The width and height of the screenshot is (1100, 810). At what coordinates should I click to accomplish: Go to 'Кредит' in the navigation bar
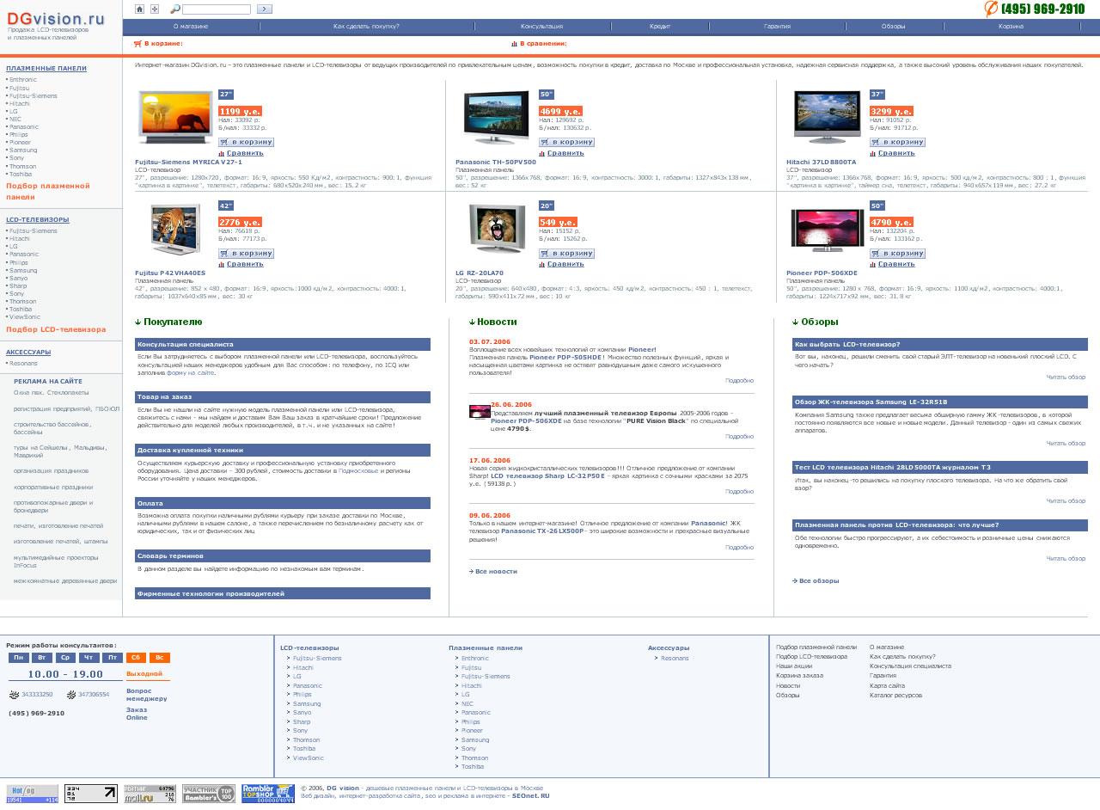(x=660, y=27)
